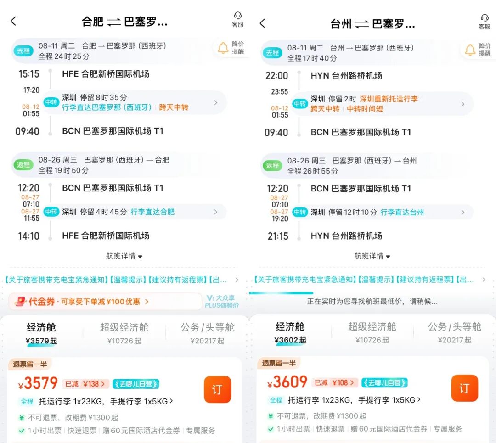Tap 中转 badge for 深圳 停留2时
Screen dimensions: 496x443
[x=299, y=104]
